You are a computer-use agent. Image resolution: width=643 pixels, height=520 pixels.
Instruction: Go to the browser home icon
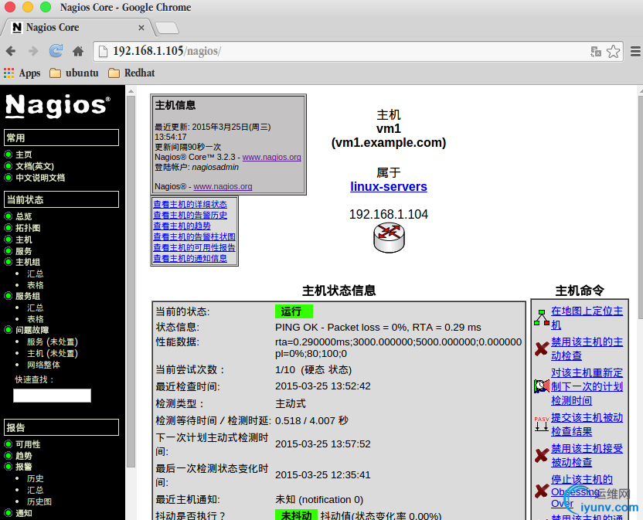[78, 51]
